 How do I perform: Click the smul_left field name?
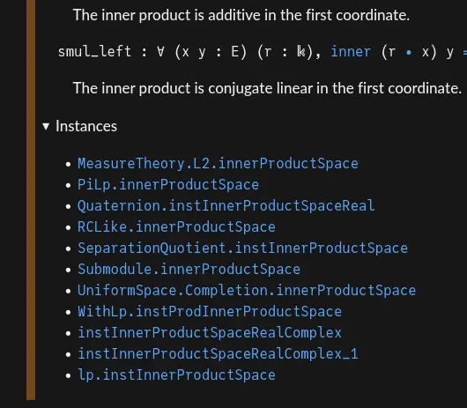94,52
